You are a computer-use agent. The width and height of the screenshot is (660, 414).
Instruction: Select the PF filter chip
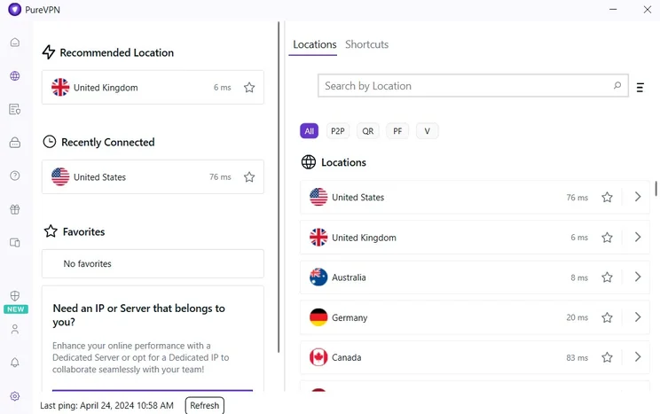pyautogui.click(x=397, y=131)
